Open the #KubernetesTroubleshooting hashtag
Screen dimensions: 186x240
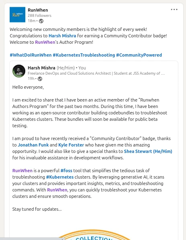click(x=84, y=55)
